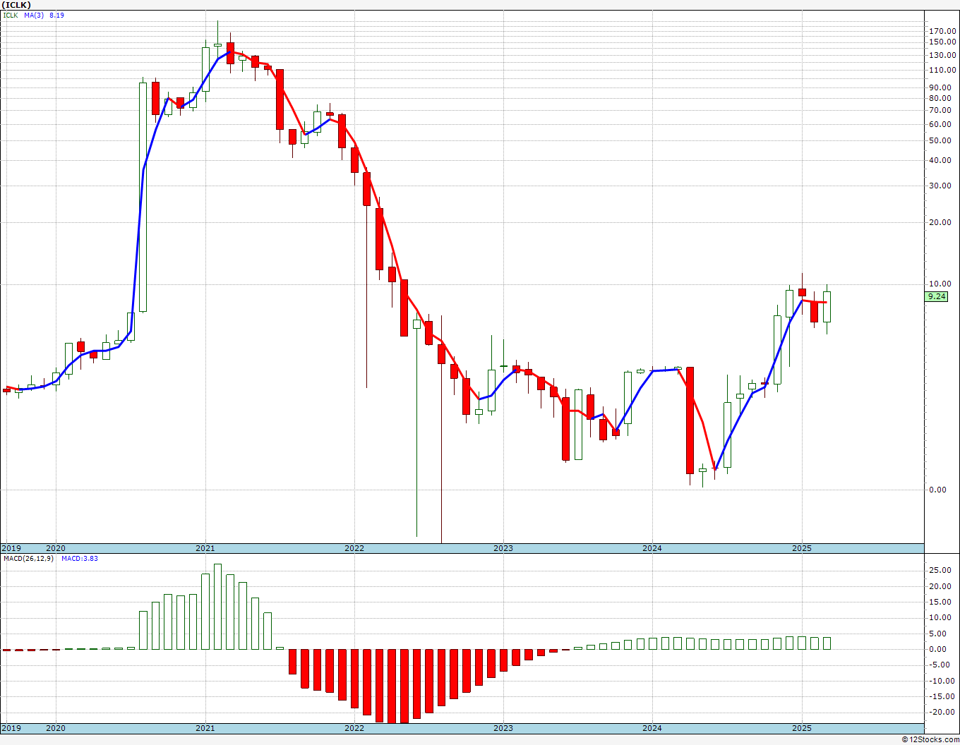Select 2022 on the price chart time axis
The image size is (960, 745).
[x=354, y=548]
